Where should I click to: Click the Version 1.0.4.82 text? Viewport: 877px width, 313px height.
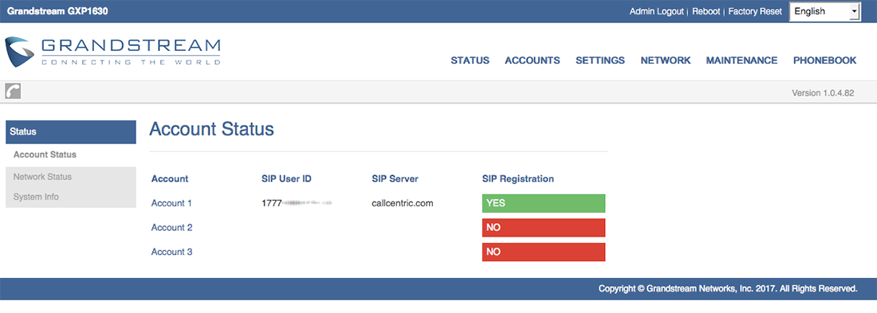pyautogui.click(x=823, y=93)
